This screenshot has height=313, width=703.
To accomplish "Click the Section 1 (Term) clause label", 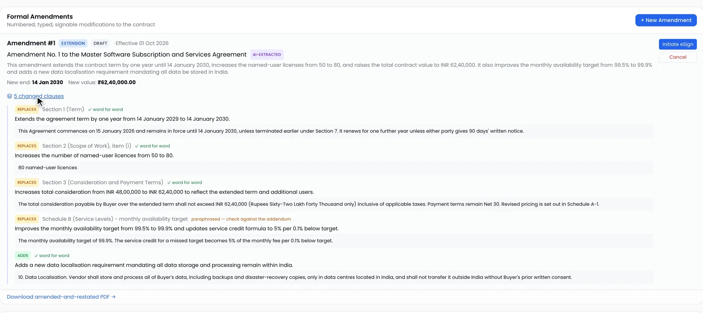I will tap(63, 110).
